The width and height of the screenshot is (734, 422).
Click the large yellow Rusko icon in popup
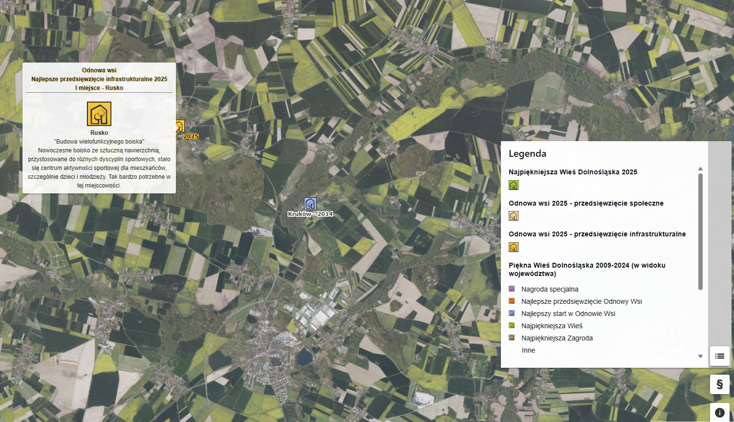(99, 114)
